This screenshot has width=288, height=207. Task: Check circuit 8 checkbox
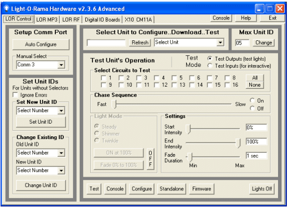coord(228,78)
